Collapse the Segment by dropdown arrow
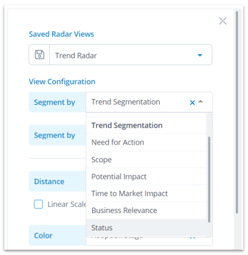The image size is (248, 255). 200,102
